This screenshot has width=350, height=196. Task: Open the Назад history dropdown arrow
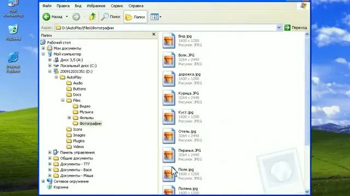(x=67, y=17)
